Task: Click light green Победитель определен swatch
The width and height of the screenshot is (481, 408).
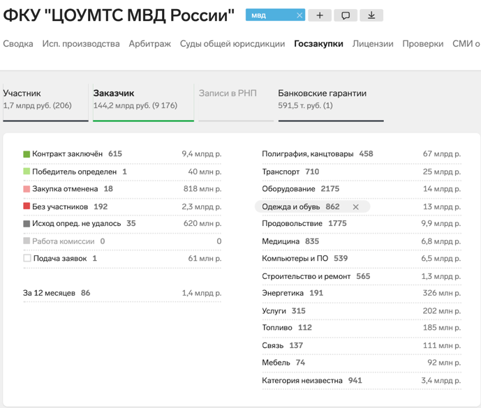Action: point(27,171)
